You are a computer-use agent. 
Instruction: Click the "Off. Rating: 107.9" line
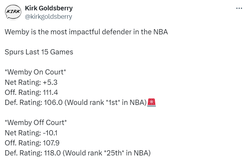[32, 142]
